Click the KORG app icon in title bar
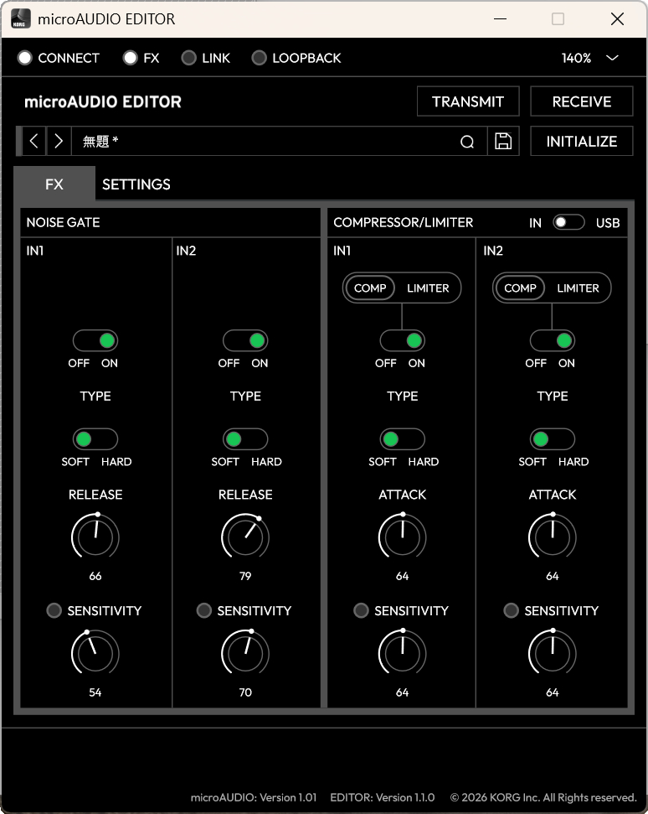 pyautogui.click(x=21, y=18)
